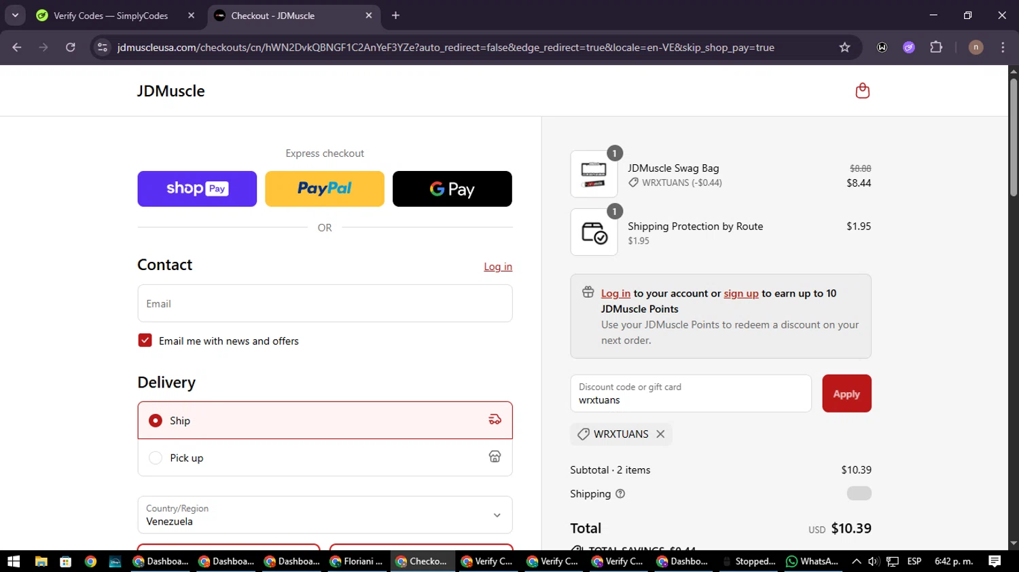Click the page vertical scrollbar thumb
The image size is (1019, 572).
pos(1014,137)
